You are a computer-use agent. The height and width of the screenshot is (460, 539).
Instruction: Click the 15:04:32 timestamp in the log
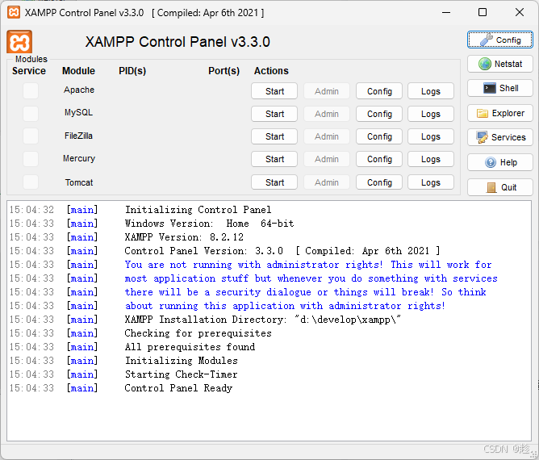(x=31, y=210)
